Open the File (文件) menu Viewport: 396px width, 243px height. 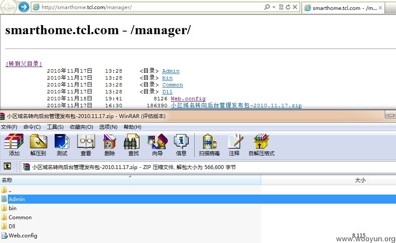(x=9, y=127)
